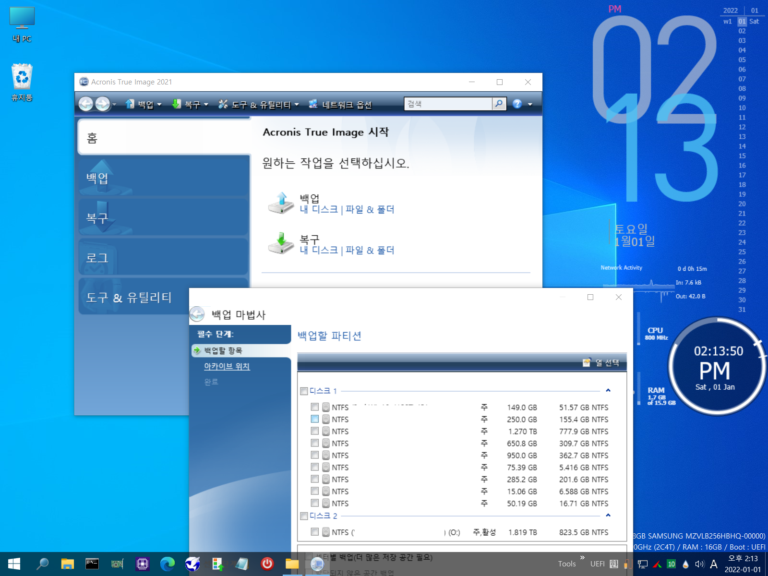Open the 복구 toolbar dropdown menu

[x=190, y=104]
